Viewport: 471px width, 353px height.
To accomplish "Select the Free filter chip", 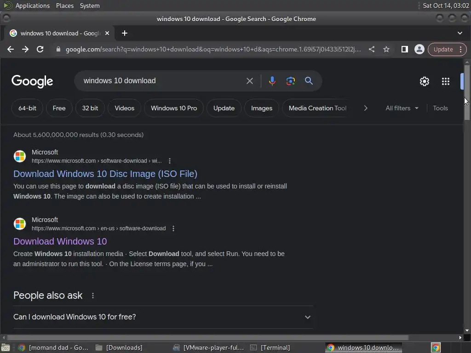I will [59, 108].
